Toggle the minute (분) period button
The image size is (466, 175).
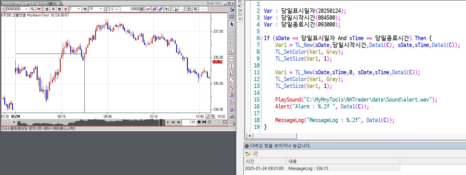click(66, 9)
